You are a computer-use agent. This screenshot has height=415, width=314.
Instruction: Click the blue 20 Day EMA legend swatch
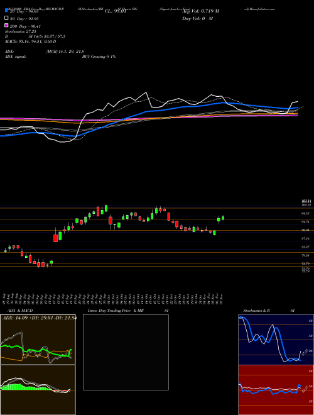click(x=7, y=11)
